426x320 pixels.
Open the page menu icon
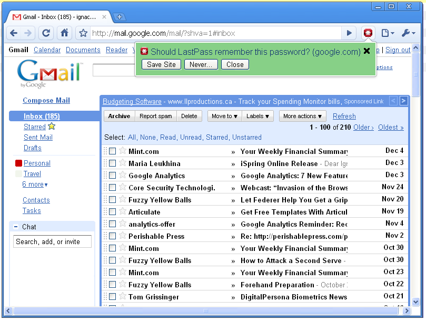pos(388,33)
